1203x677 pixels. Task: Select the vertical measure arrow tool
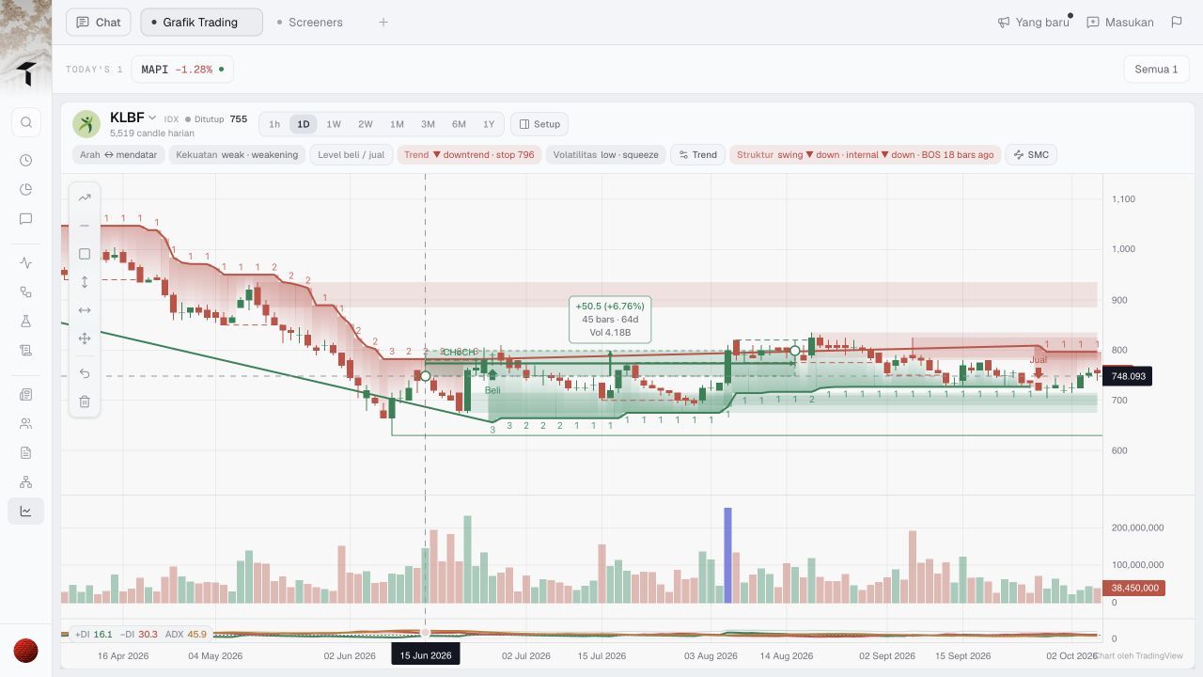[x=85, y=282]
